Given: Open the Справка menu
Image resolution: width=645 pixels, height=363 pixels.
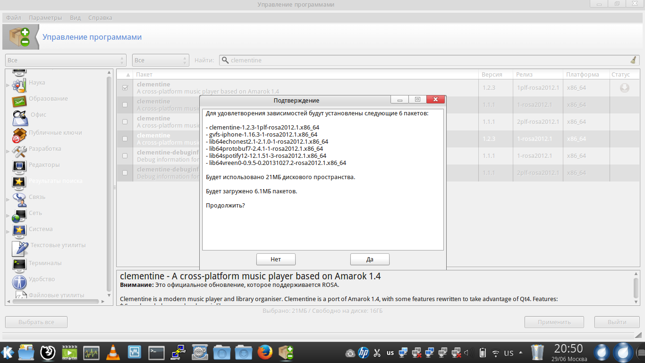Looking at the screenshot, I should (100, 17).
